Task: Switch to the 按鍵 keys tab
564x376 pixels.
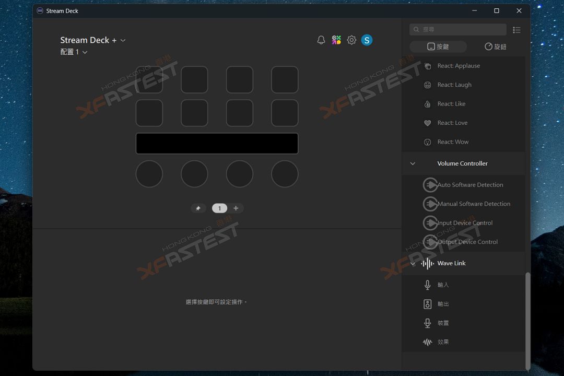Action: tap(438, 46)
